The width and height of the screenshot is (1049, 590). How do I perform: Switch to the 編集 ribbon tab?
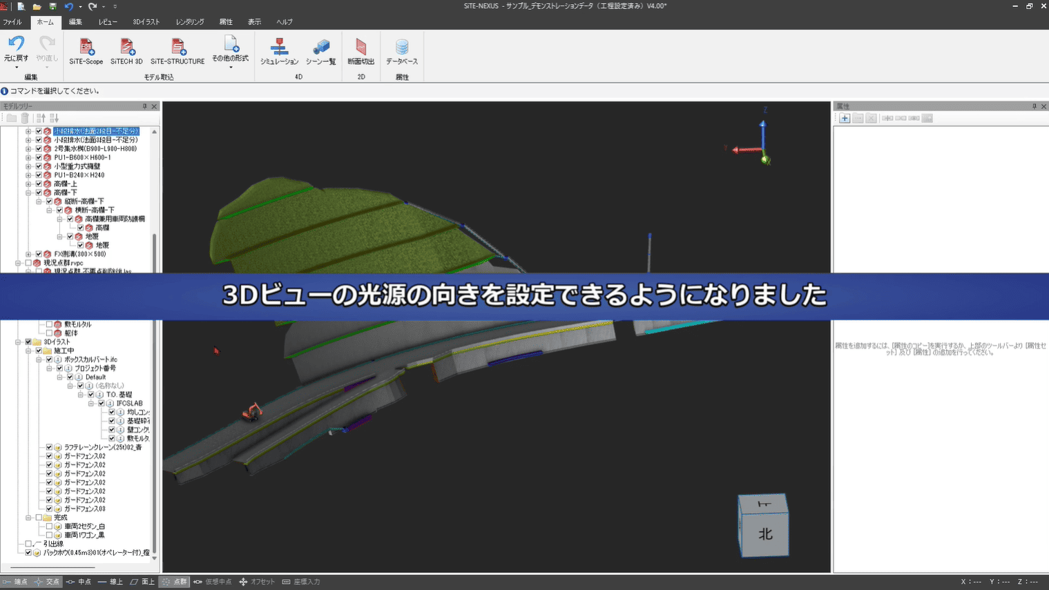point(75,22)
